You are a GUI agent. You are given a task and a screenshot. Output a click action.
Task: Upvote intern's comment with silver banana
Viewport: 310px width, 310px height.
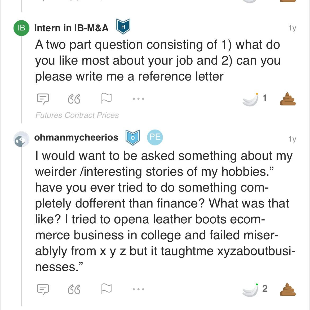tap(250, 100)
